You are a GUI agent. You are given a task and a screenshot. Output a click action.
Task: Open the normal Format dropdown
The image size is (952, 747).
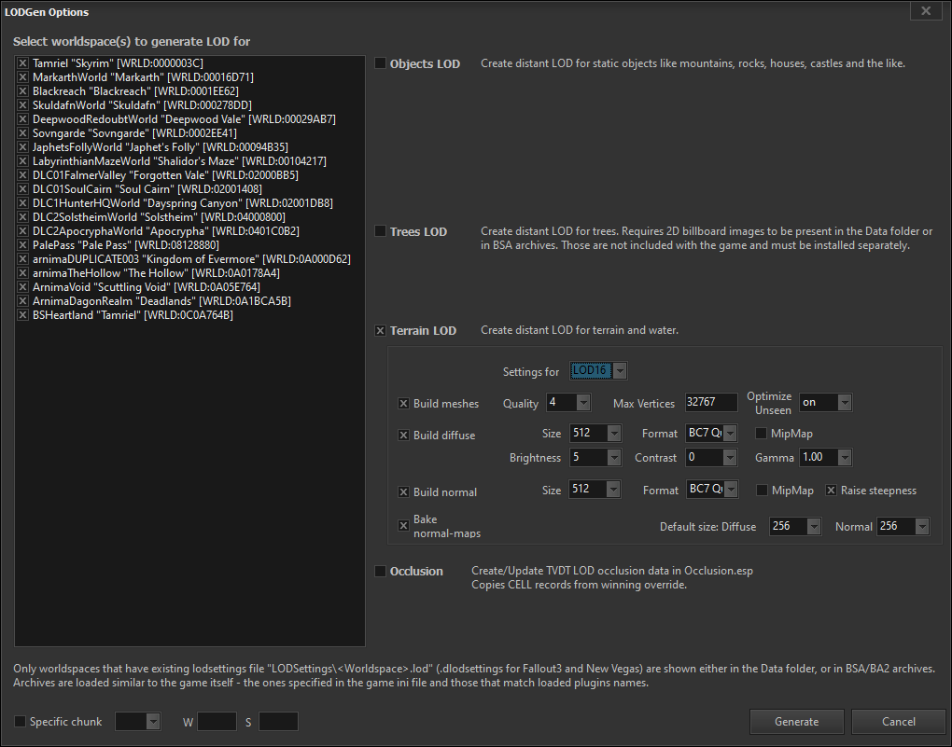(712, 489)
